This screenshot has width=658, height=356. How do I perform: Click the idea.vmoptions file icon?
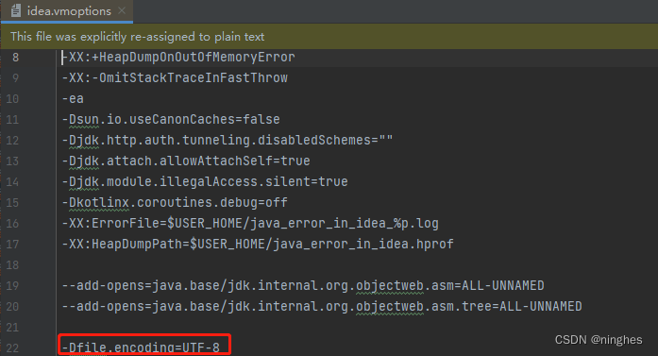(16, 10)
